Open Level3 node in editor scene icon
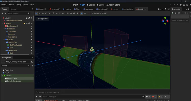This screenshot has height=101, width=191. [26, 18]
